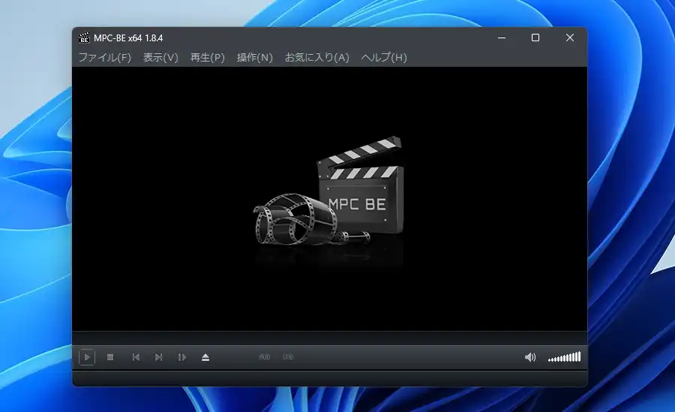Click the frame step button

(x=182, y=357)
